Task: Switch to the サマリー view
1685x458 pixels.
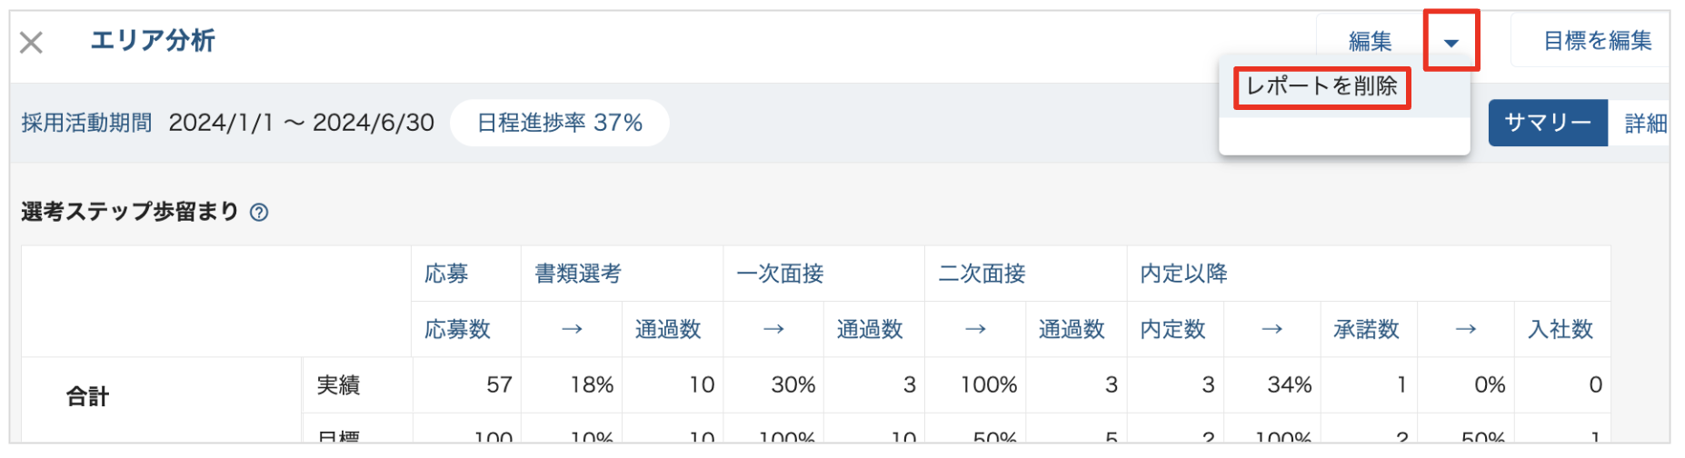Action: point(1547,124)
